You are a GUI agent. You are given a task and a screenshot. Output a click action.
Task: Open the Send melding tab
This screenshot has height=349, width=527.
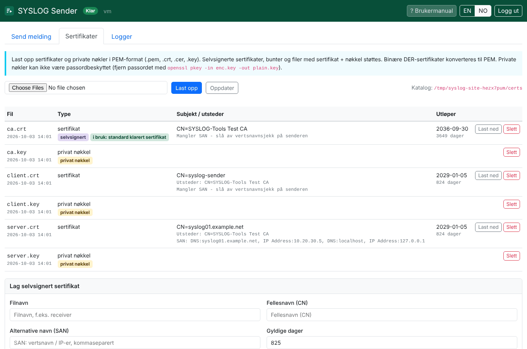31,36
